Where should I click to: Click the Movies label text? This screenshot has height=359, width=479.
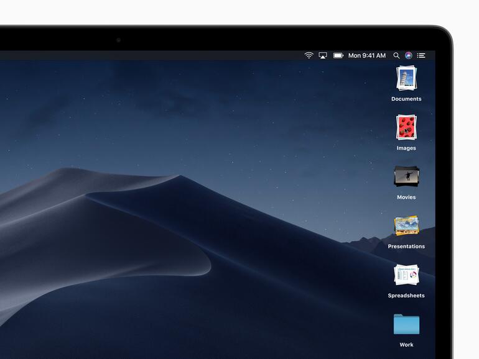406,197
